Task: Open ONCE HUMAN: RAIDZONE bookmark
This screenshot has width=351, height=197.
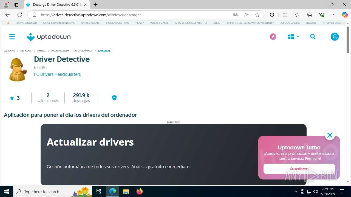Action: click(x=59, y=23)
